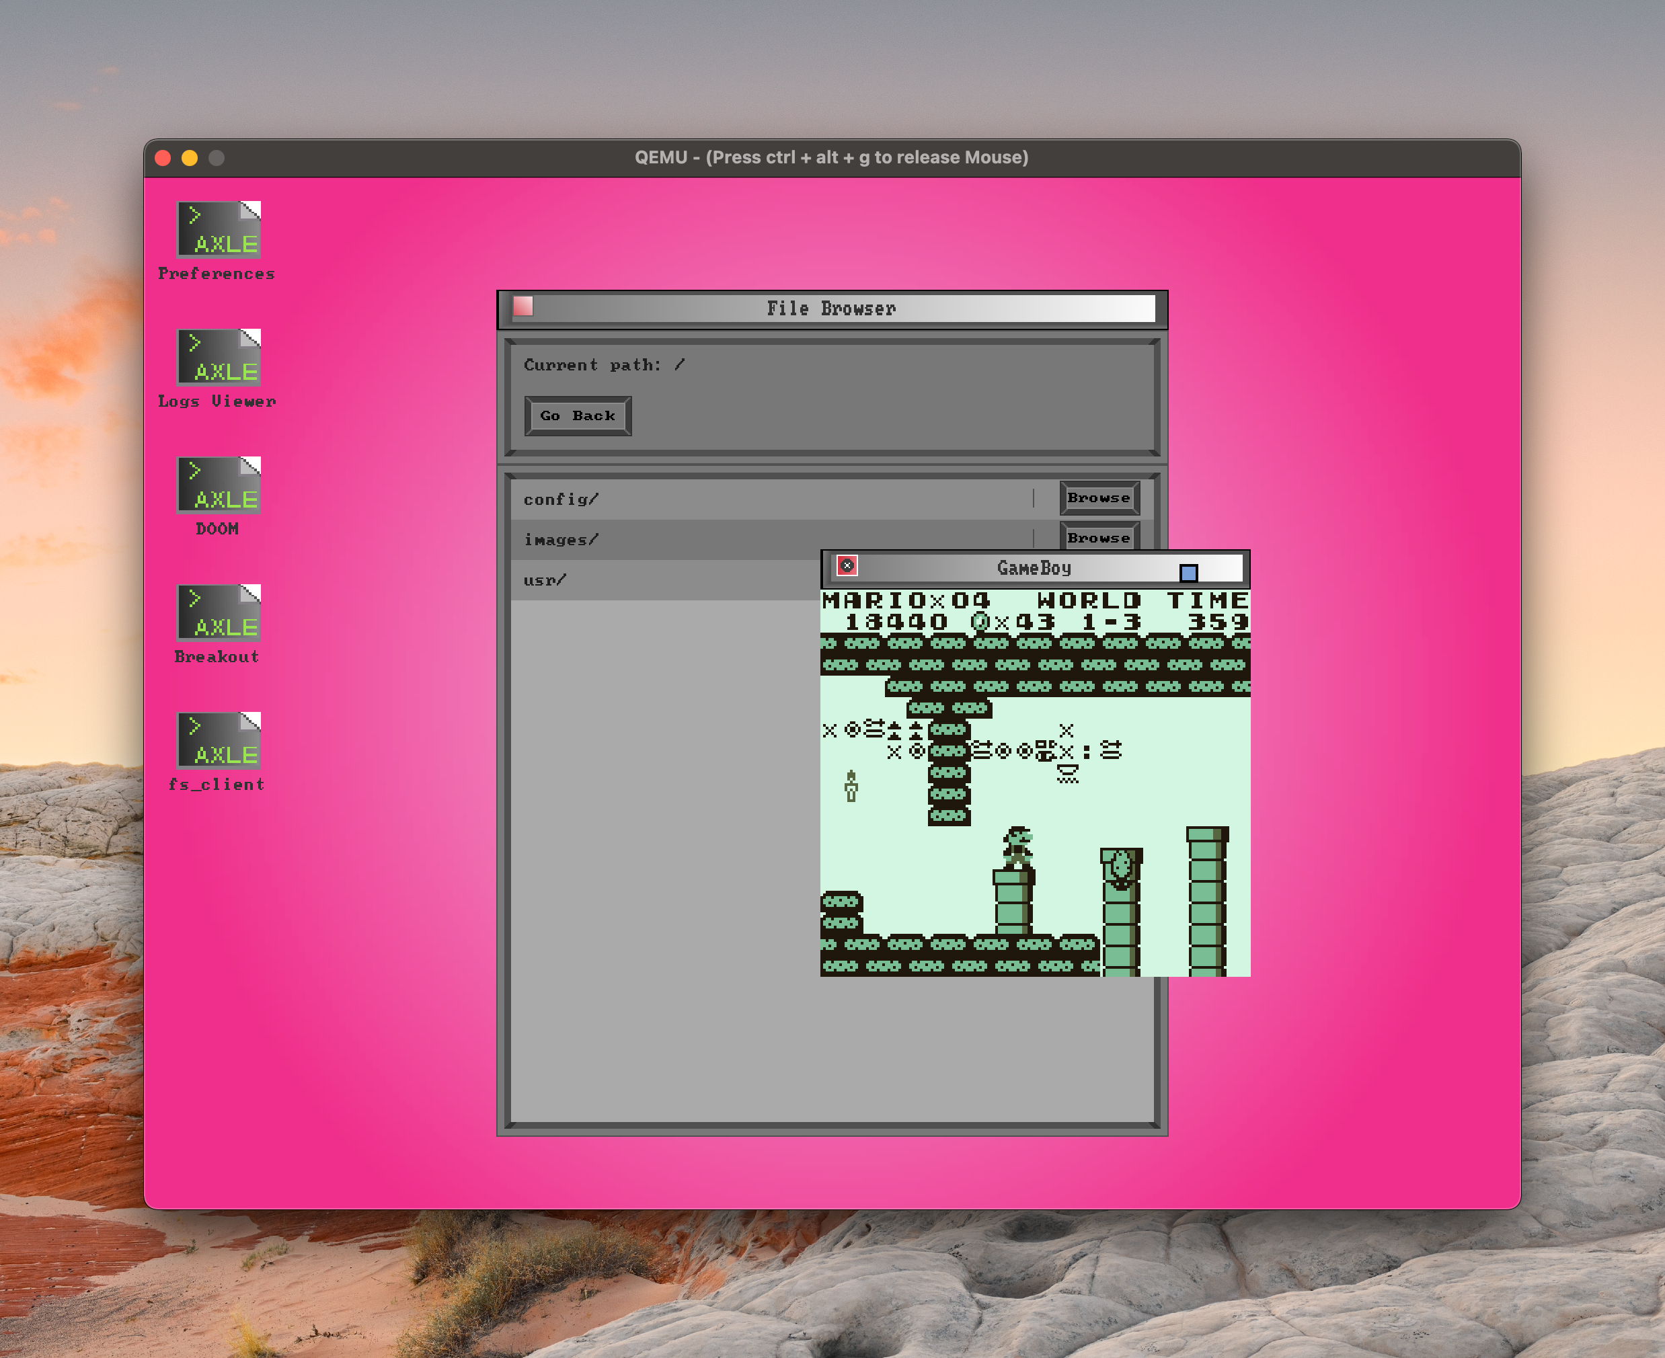This screenshot has width=1665, height=1358.
Task: Click the DOOM label text
Action: pyautogui.click(x=217, y=529)
